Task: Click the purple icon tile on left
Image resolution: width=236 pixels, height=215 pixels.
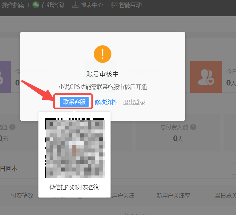Action: (5, 77)
